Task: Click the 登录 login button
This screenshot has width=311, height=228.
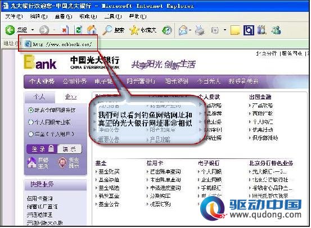Action: coord(42,149)
